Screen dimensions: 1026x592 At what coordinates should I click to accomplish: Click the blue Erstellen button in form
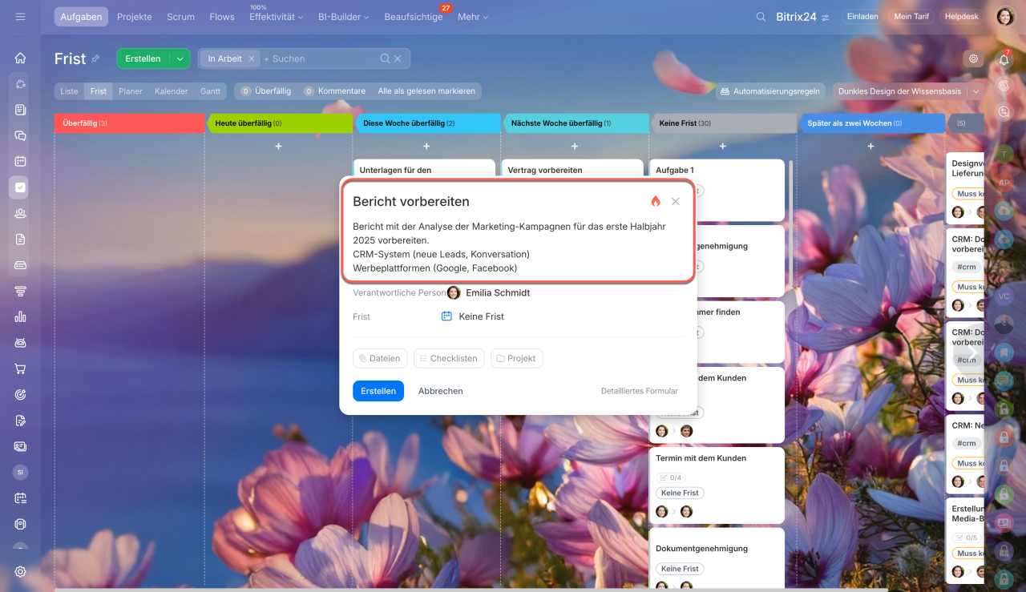[378, 391]
